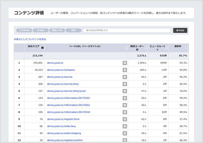Click the hide icon in the service/dmp/juicer row
This screenshot has height=143, width=203.
[125, 91]
